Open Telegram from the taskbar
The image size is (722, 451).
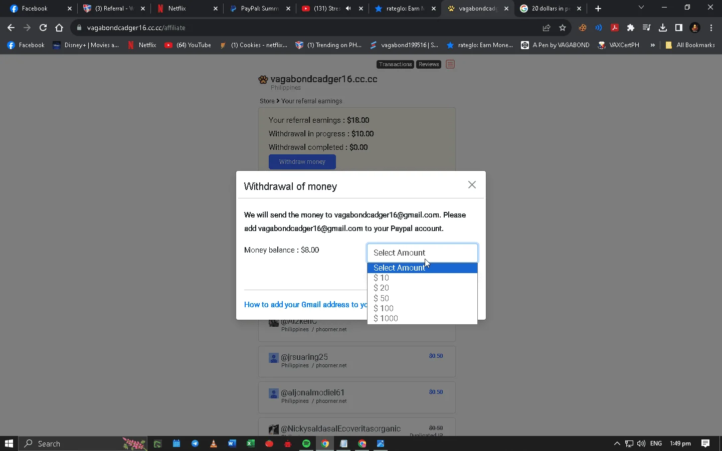point(195,443)
